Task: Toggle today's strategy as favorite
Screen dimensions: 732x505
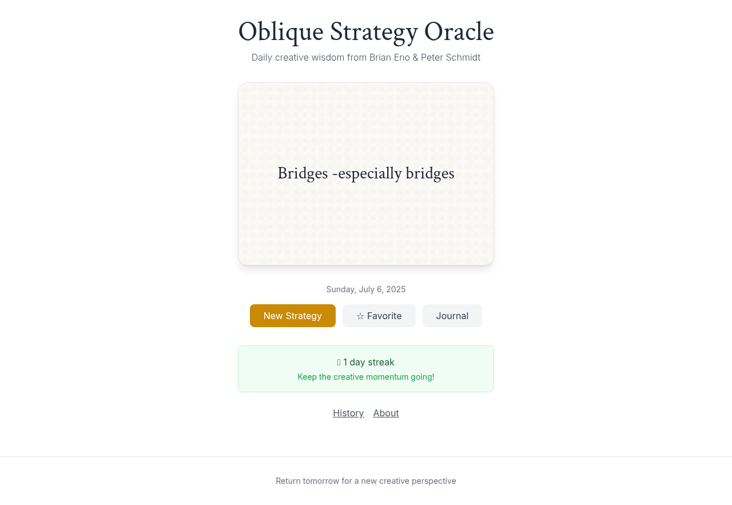Action: pos(379,316)
